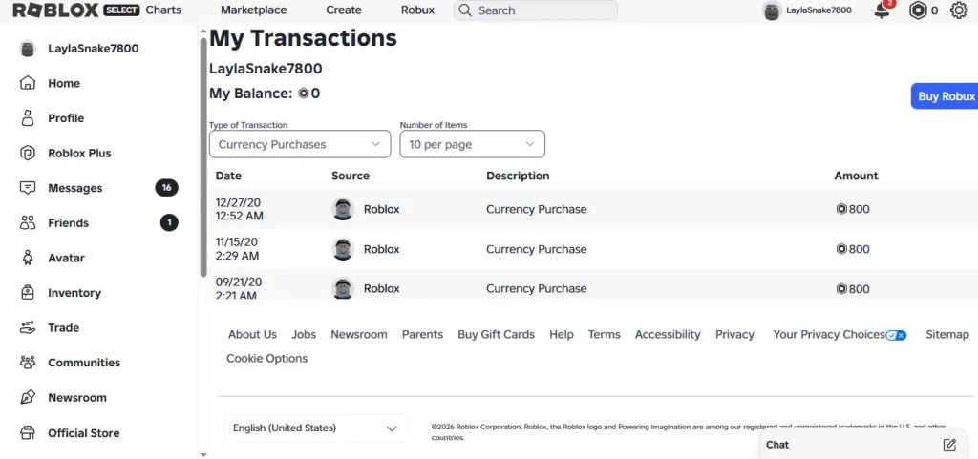Click the Newsroom icon in sidebar
This screenshot has height=459, width=978.
(x=28, y=397)
